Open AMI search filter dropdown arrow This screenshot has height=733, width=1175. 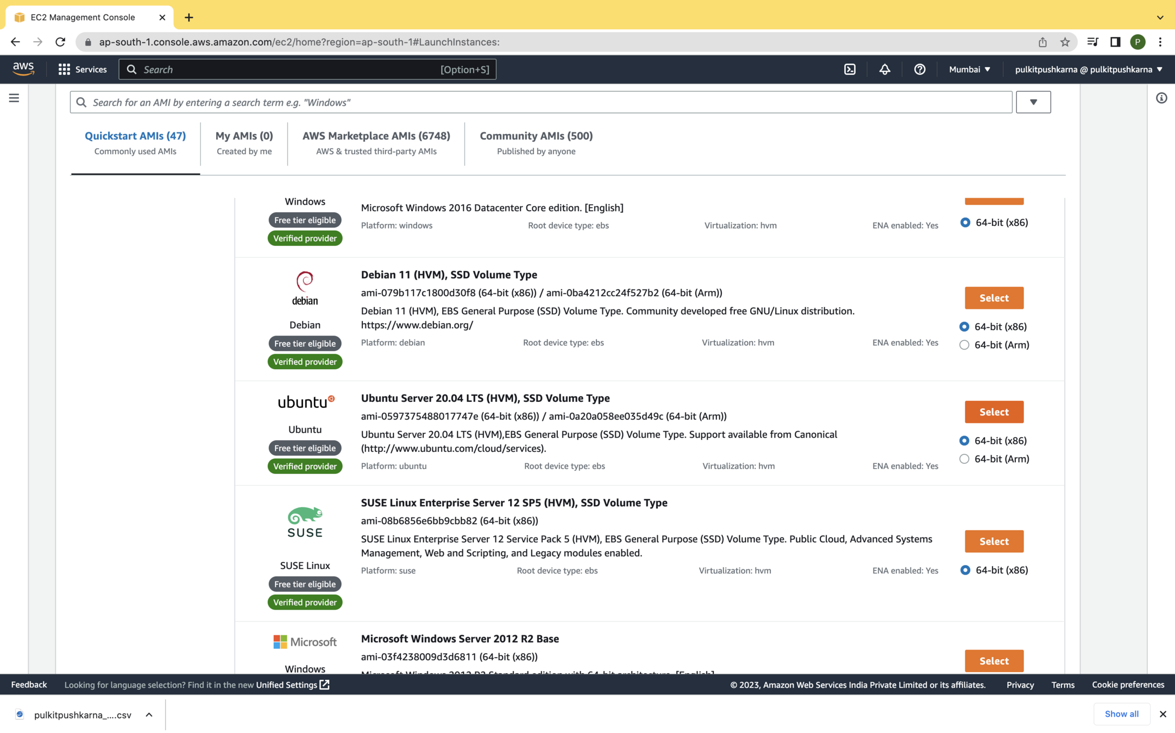(1033, 102)
